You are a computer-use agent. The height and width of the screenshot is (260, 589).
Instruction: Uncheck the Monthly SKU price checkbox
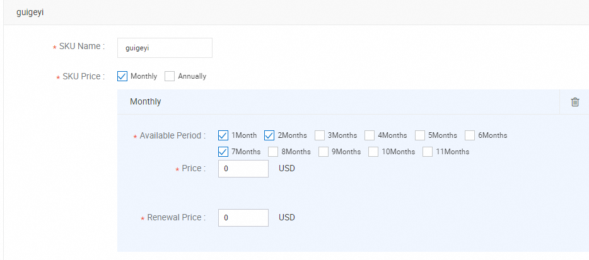click(123, 76)
